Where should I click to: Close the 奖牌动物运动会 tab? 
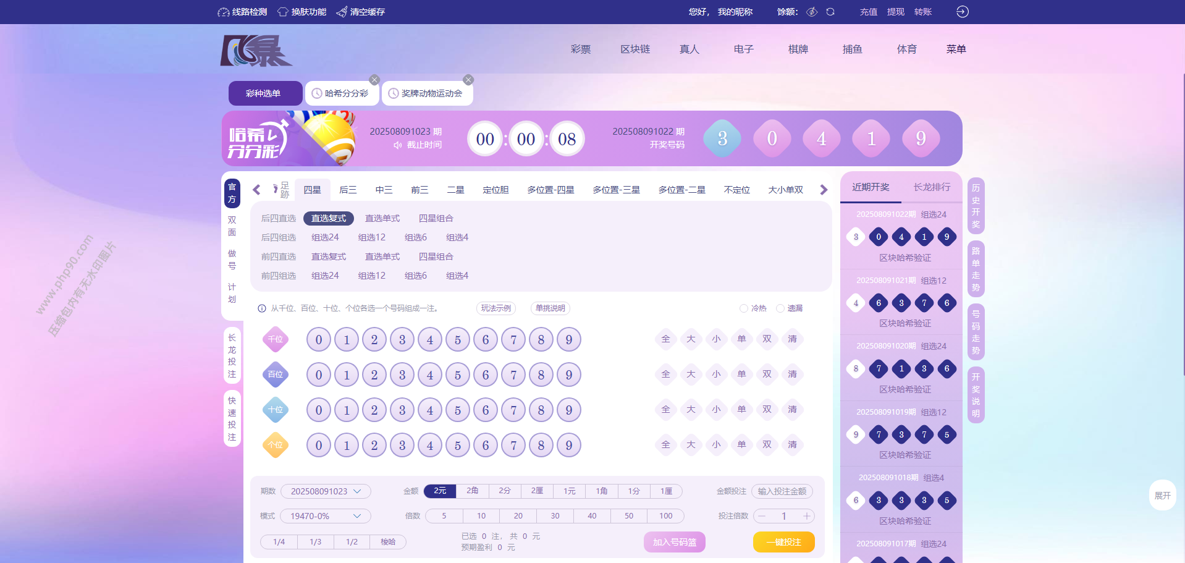coord(468,80)
